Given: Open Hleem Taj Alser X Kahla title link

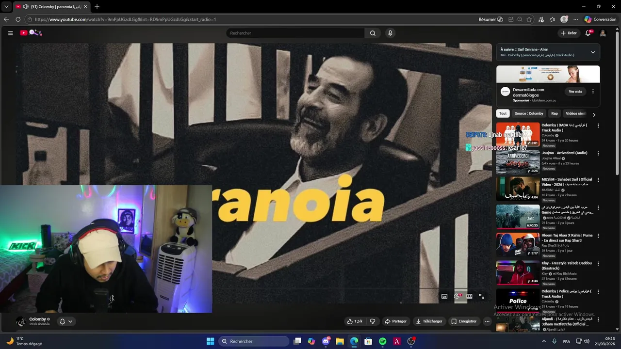Looking at the screenshot, I should pos(567,238).
